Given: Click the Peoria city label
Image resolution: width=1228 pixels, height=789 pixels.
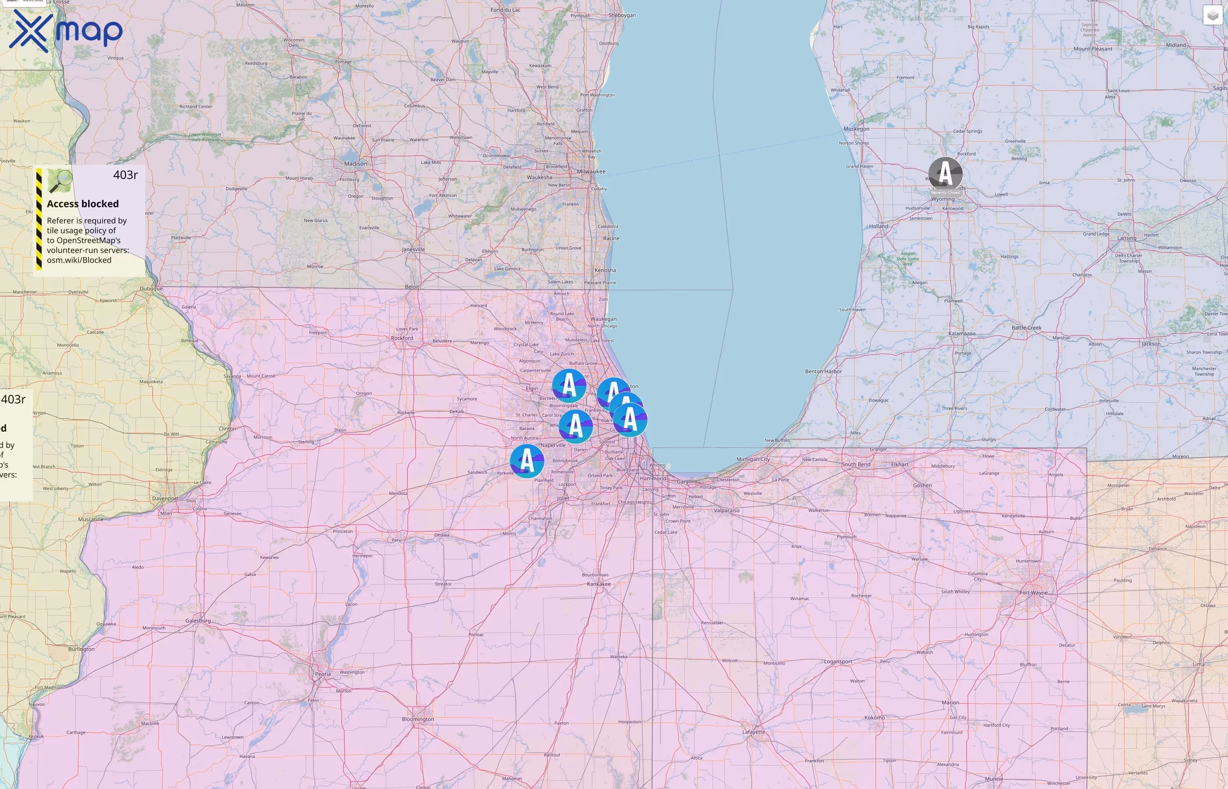Looking at the screenshot, I should [x=323, y=674].
